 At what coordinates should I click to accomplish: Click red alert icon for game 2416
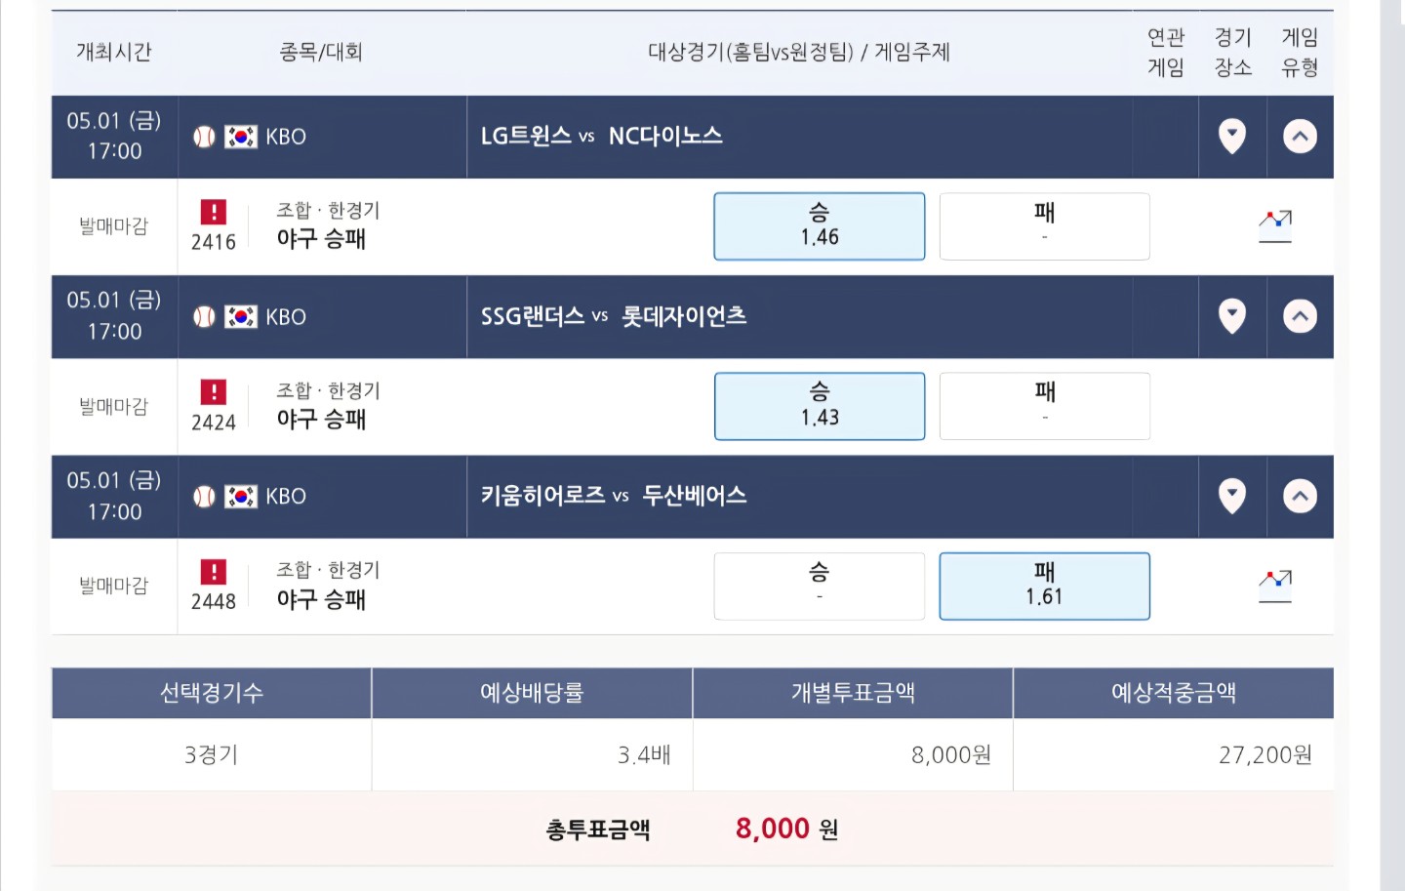pyautogui.click(x=213, y=212)
